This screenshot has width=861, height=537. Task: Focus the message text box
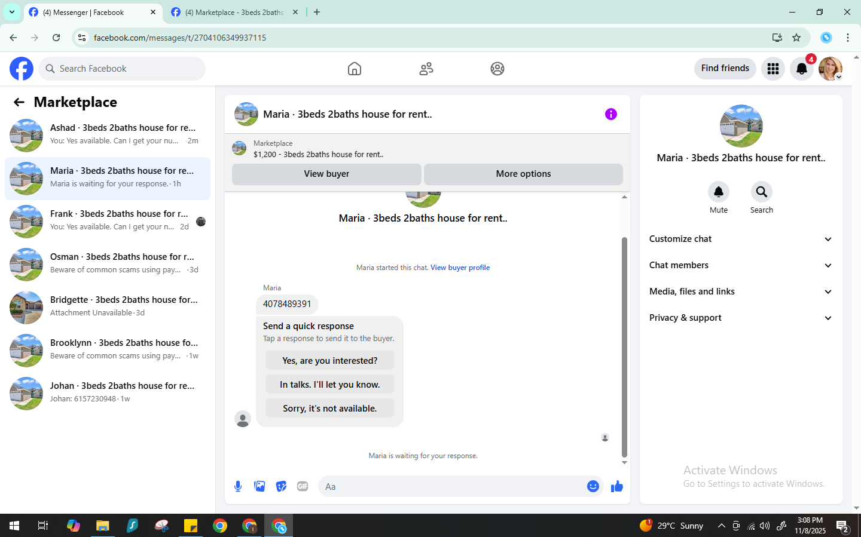451,486
